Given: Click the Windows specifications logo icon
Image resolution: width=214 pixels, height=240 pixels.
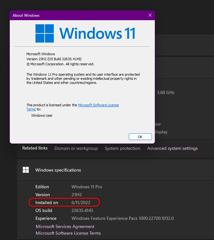Looking at the screenshot, I should click(26, 170).
